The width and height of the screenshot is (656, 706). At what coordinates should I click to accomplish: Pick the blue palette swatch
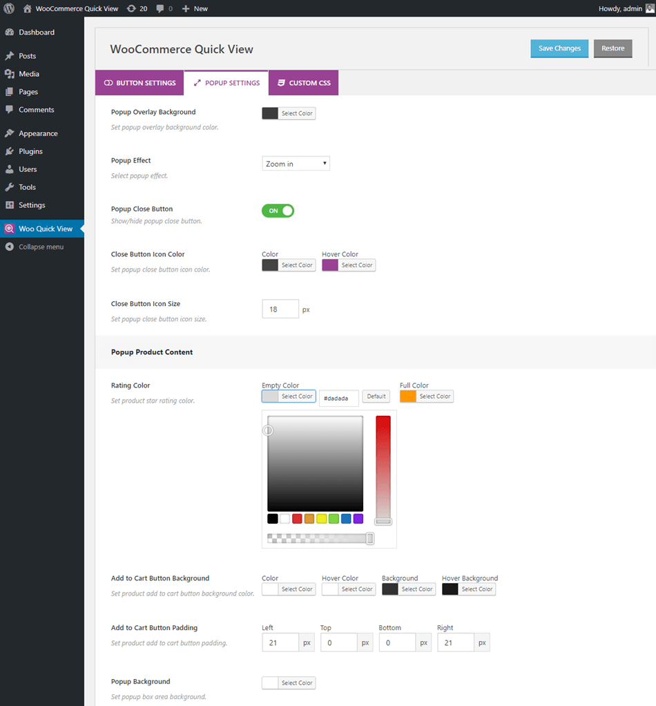tap(346, 519)
